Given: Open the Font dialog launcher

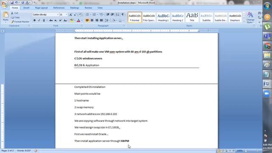Looking at the screenshot, I should tap(82, 25).
